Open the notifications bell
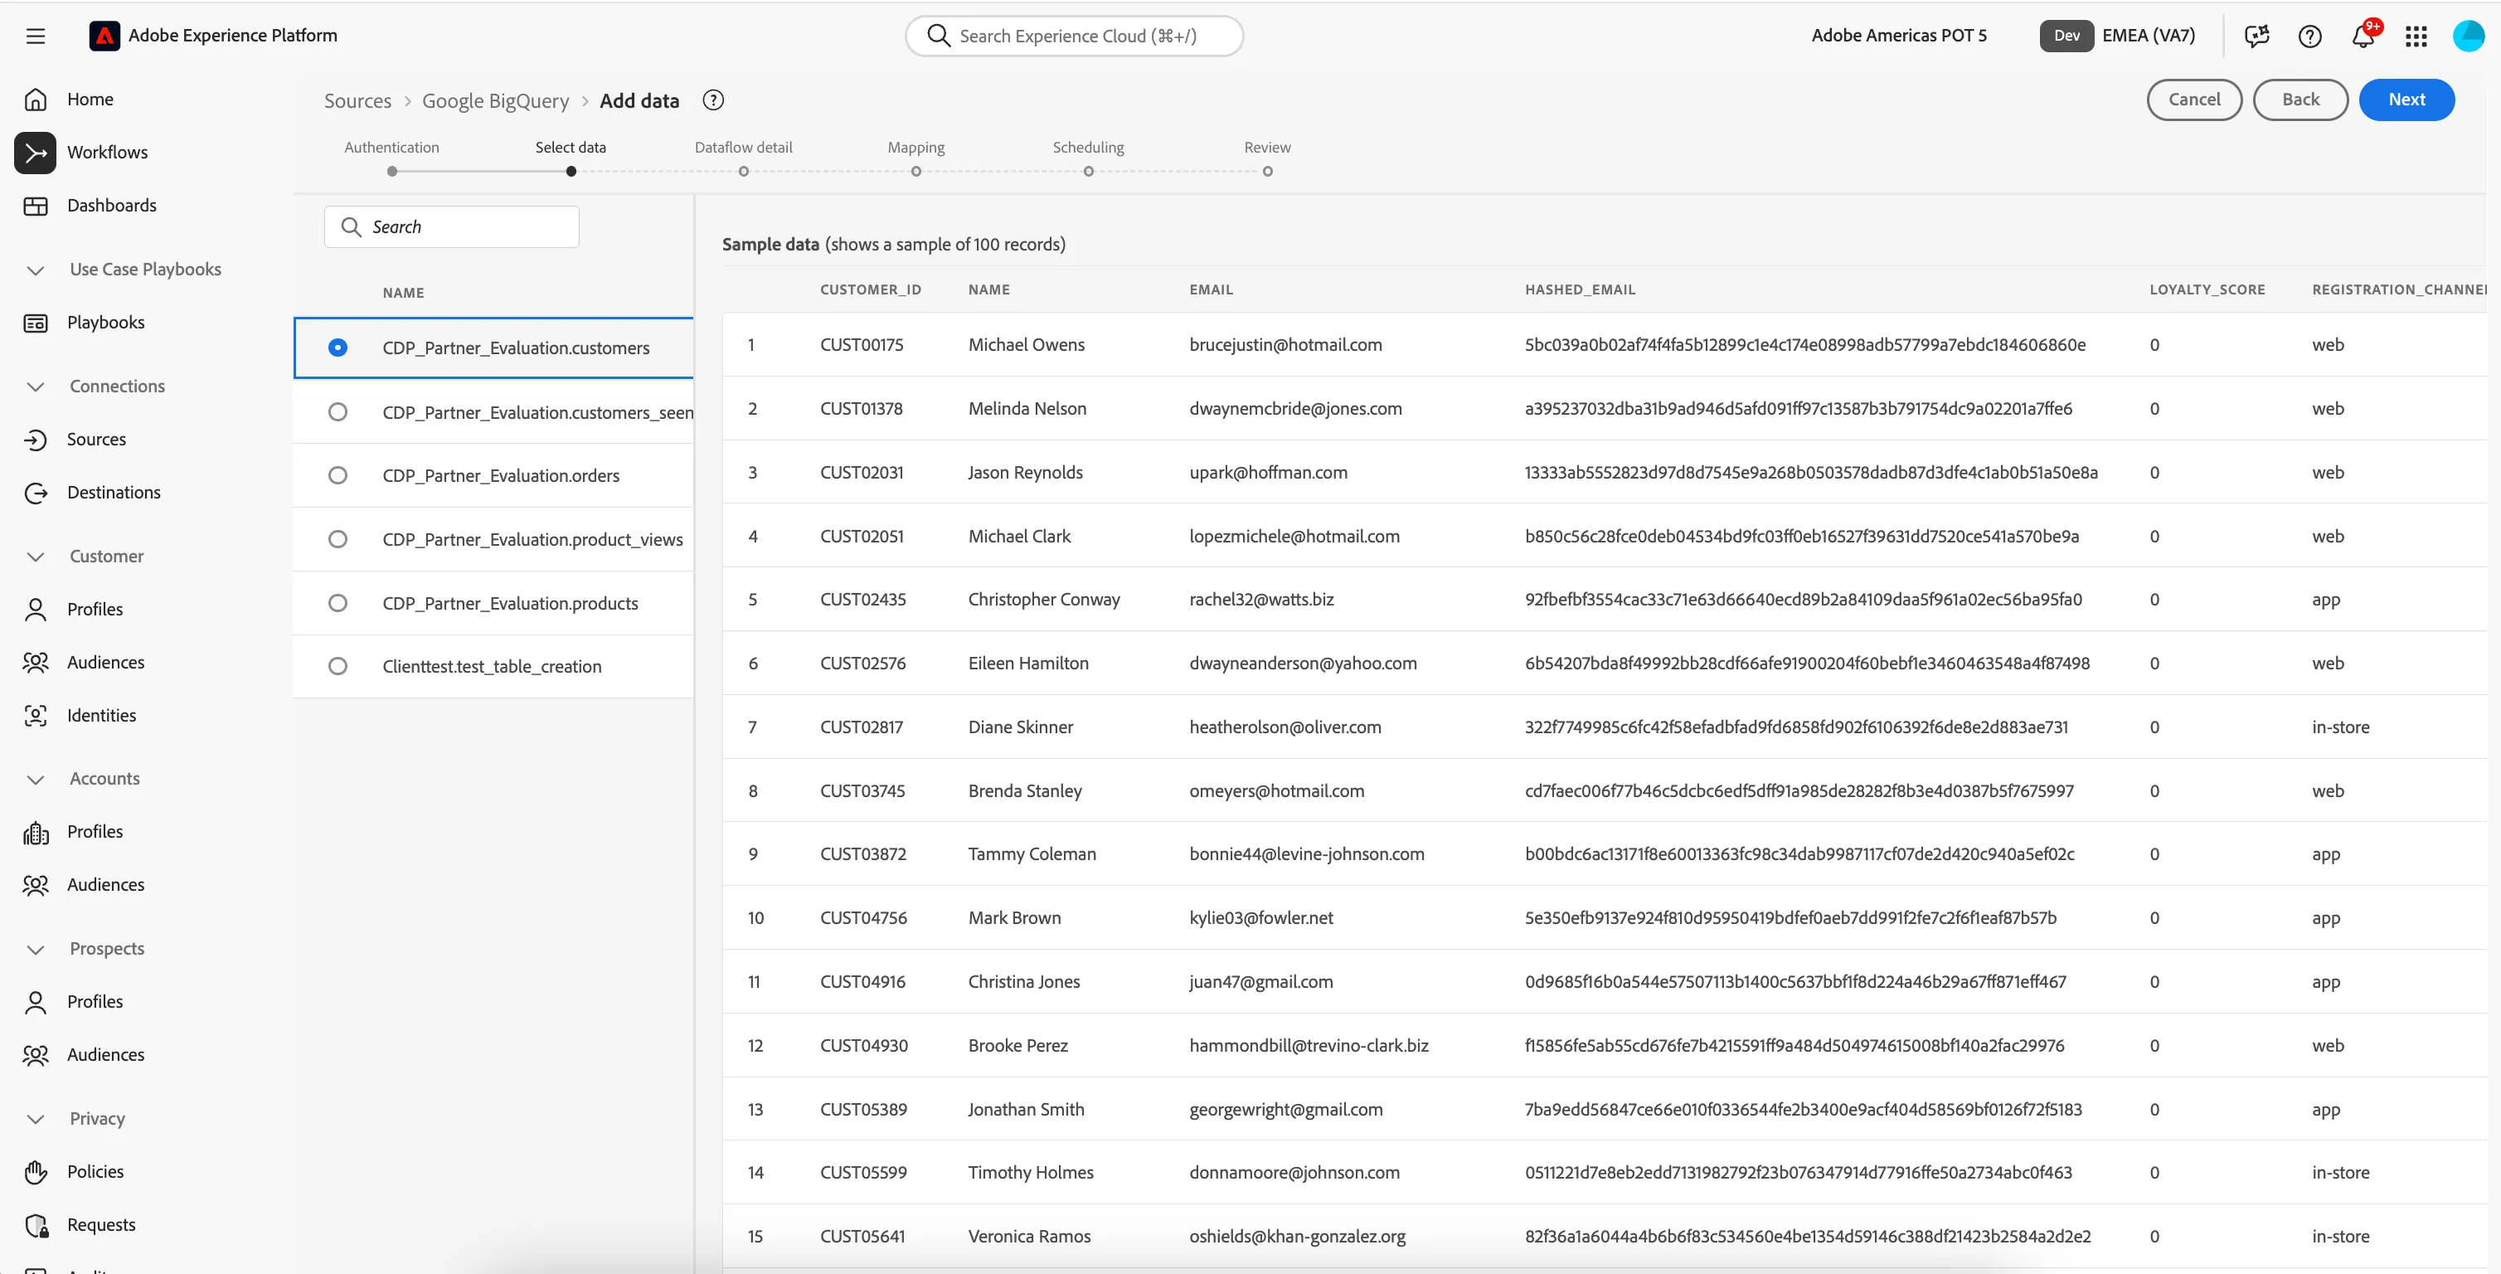The height and width of the screenshot is (1274, 2501). coord(2363,36)
